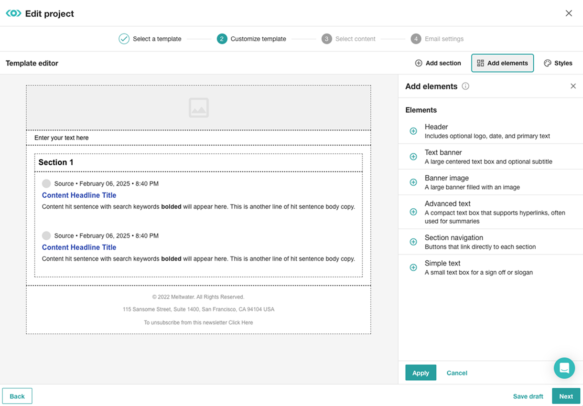Viewport: 583px width, 406px height.
Task: Click Save draft
Action: pyautogui.click(x=528, y=396)
